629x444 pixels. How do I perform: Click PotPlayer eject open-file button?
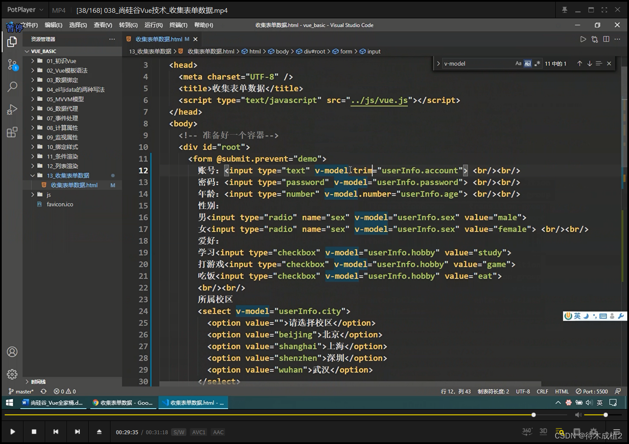point(99,432)
